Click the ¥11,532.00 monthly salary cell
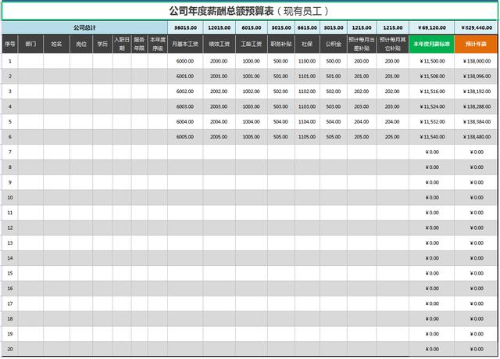 click(431, 121)
